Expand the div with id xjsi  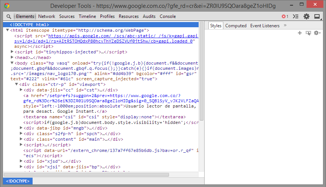[21, 166]
